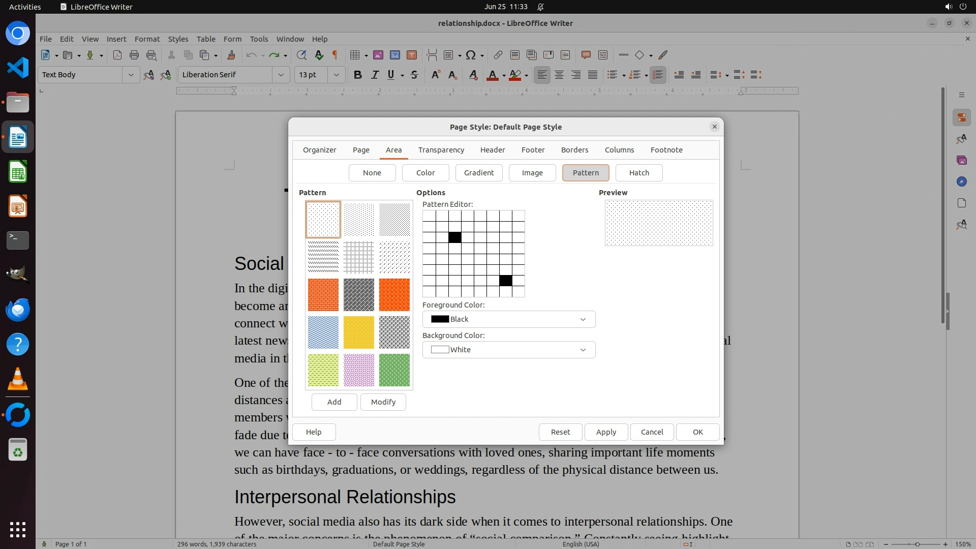Switch fill type to Hatch
The width and height of the screenshot is (976, 549).
coord(639,173)
